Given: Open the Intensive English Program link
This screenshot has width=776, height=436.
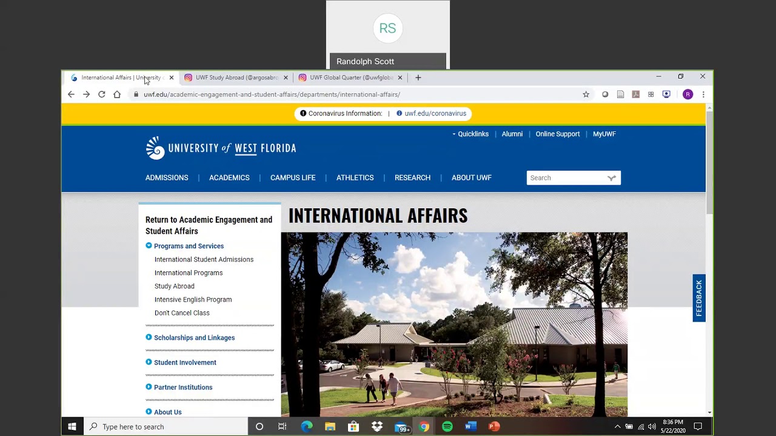Looking at the screenshot, I should 193,299.
